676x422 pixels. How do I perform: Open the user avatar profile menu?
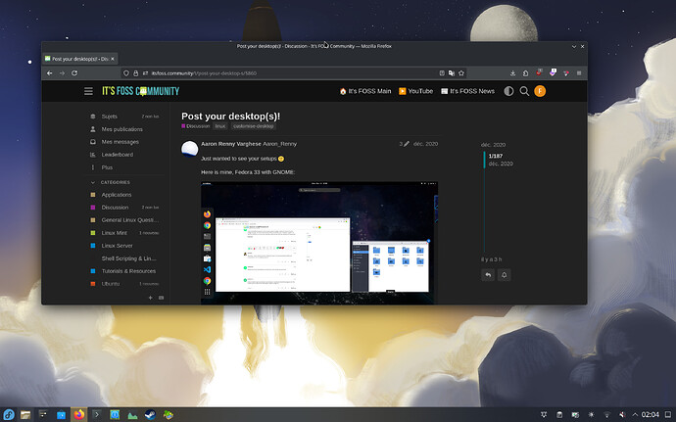click(540, 91)
